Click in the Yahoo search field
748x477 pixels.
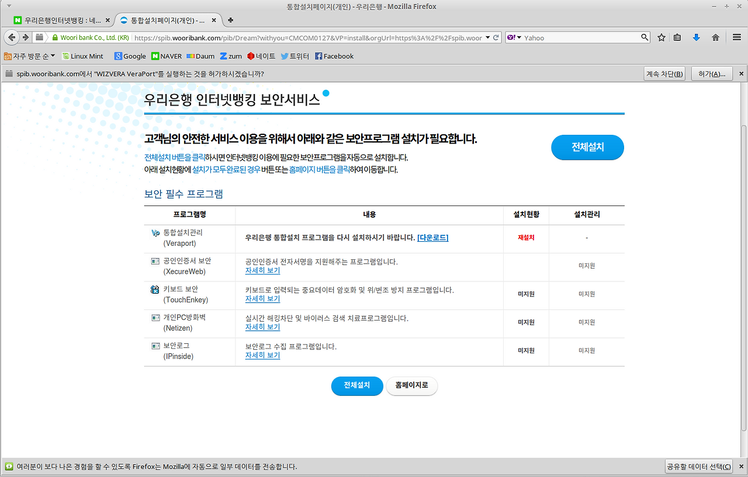tap(581, 37)
